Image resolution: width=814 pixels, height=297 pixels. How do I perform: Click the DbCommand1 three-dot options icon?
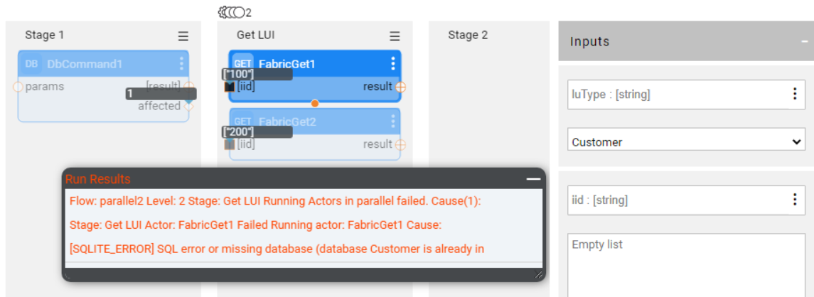coord(181,64)
